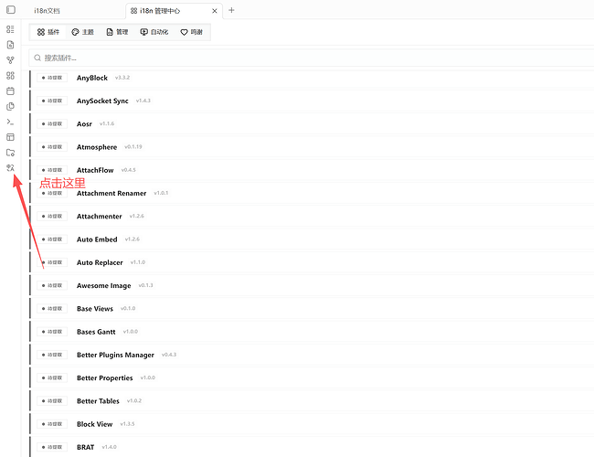
Task: Select the AnySocket Sync plugin name
Action: tap(102, 101)
